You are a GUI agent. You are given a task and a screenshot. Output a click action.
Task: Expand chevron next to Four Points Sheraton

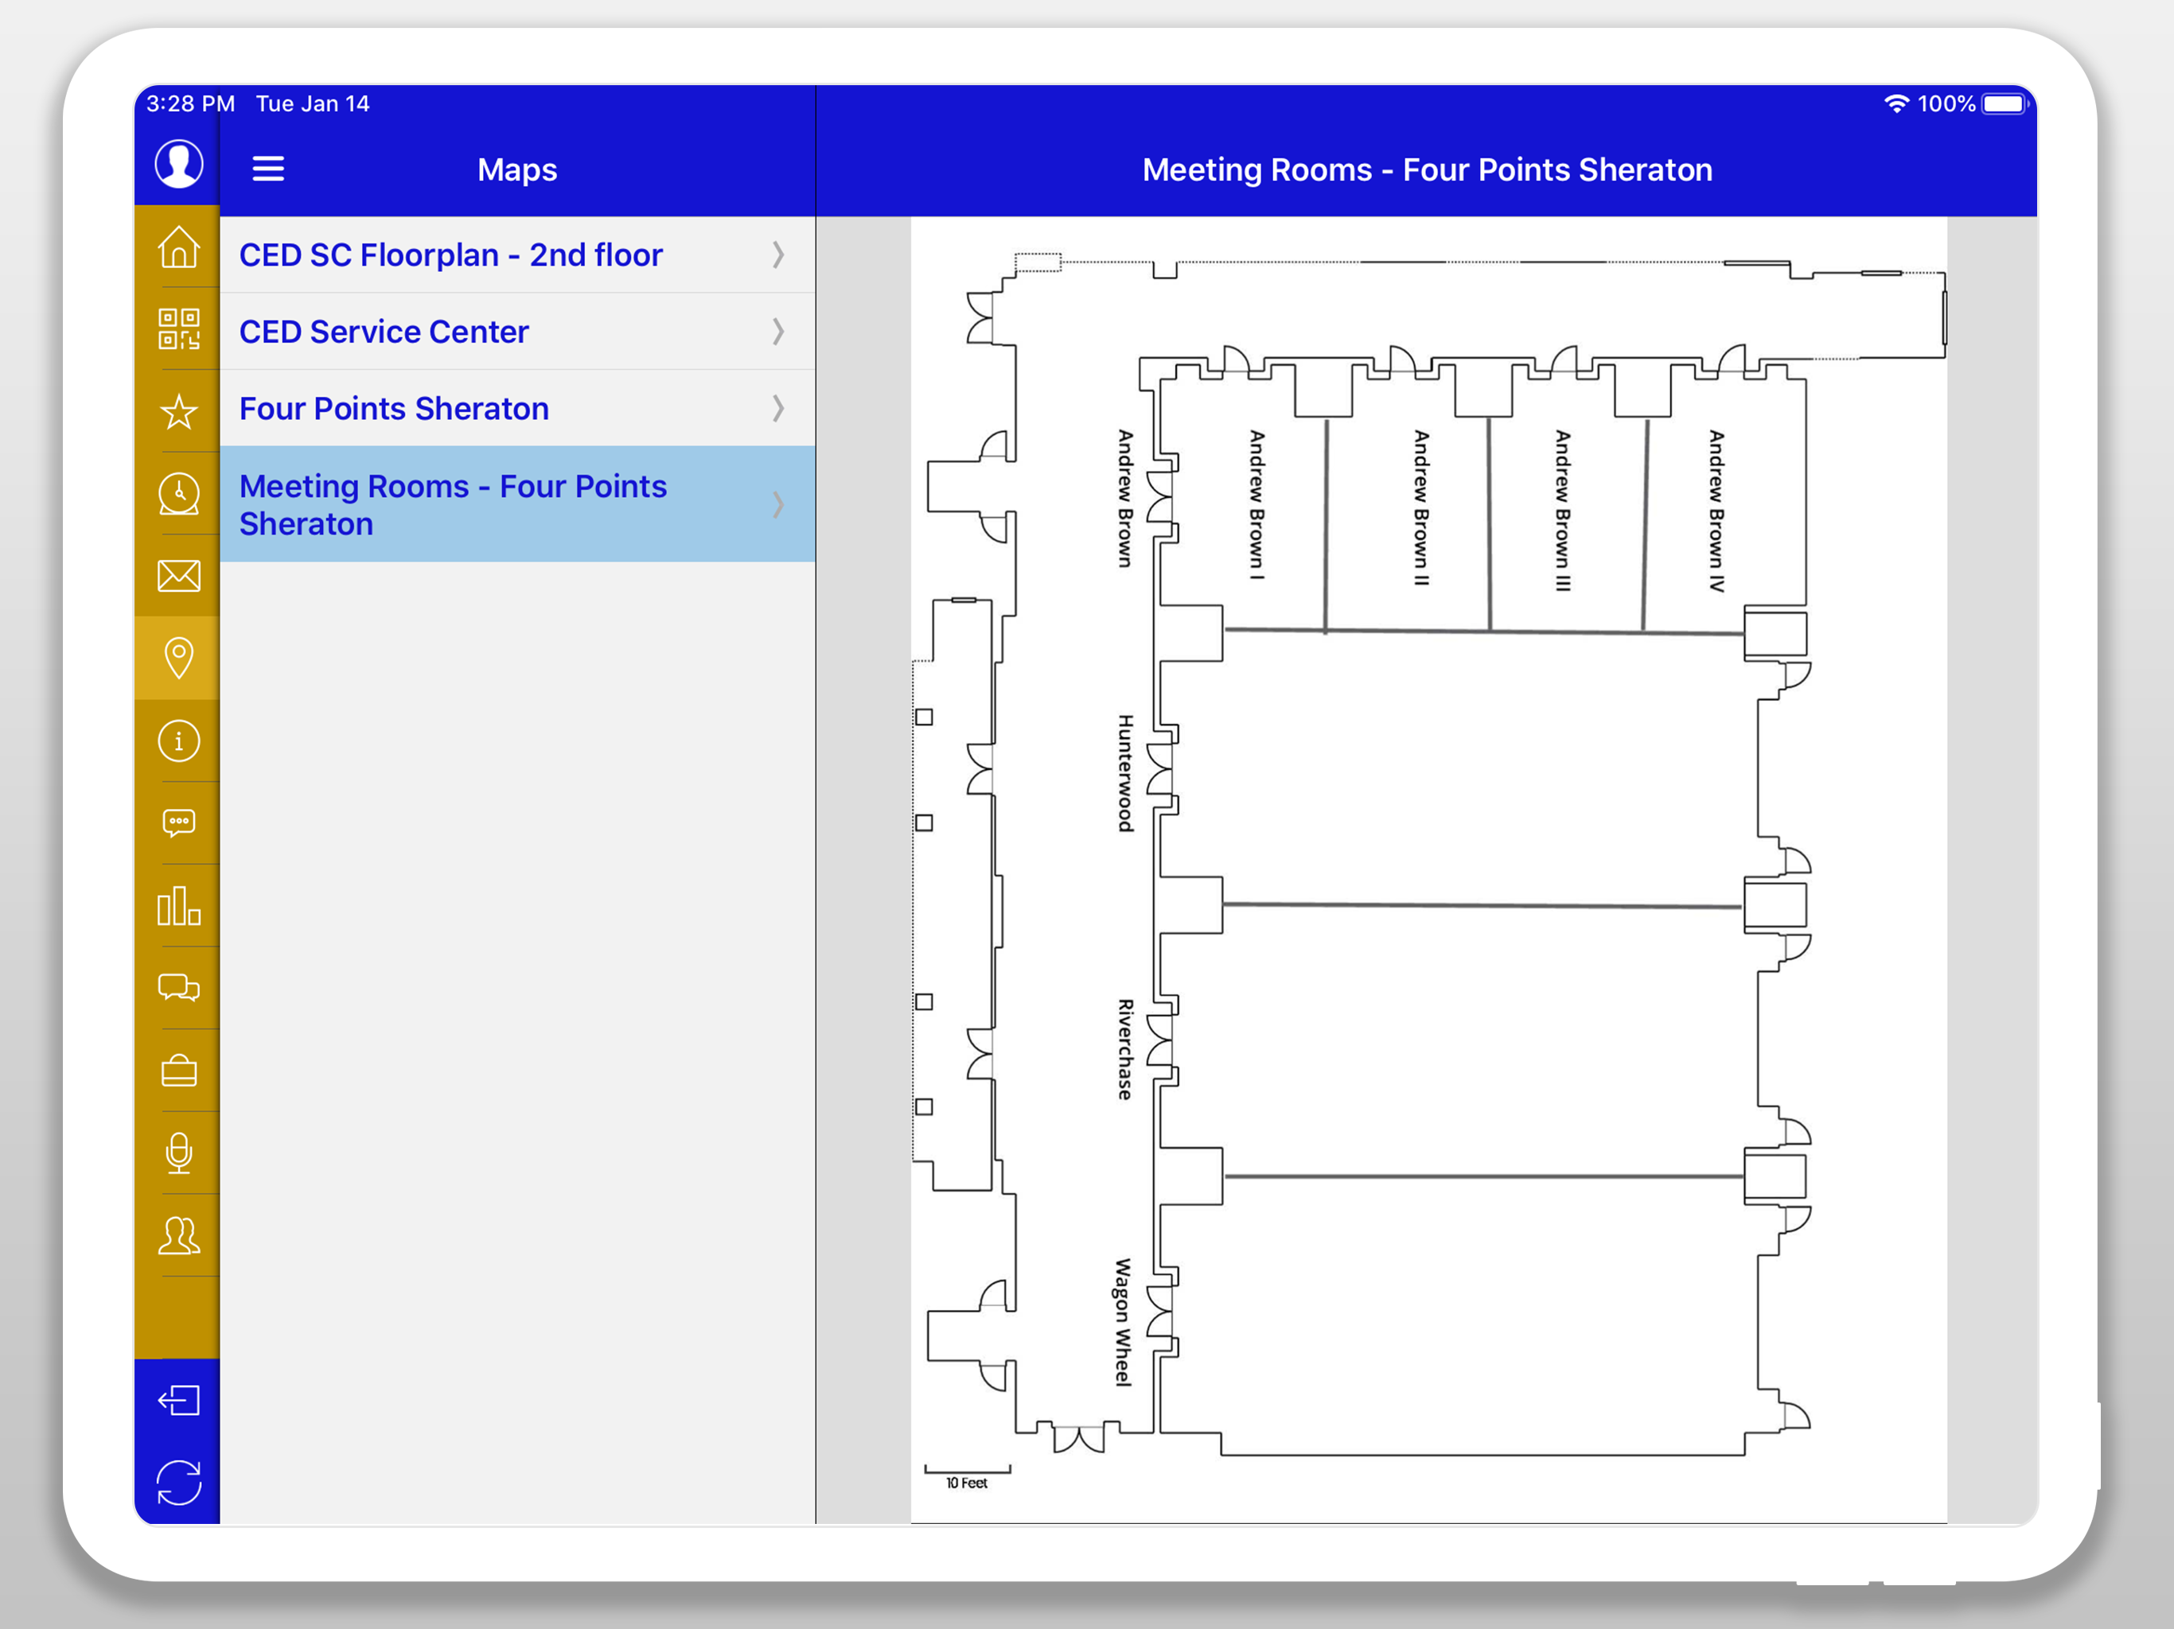(x=778, y=409)
